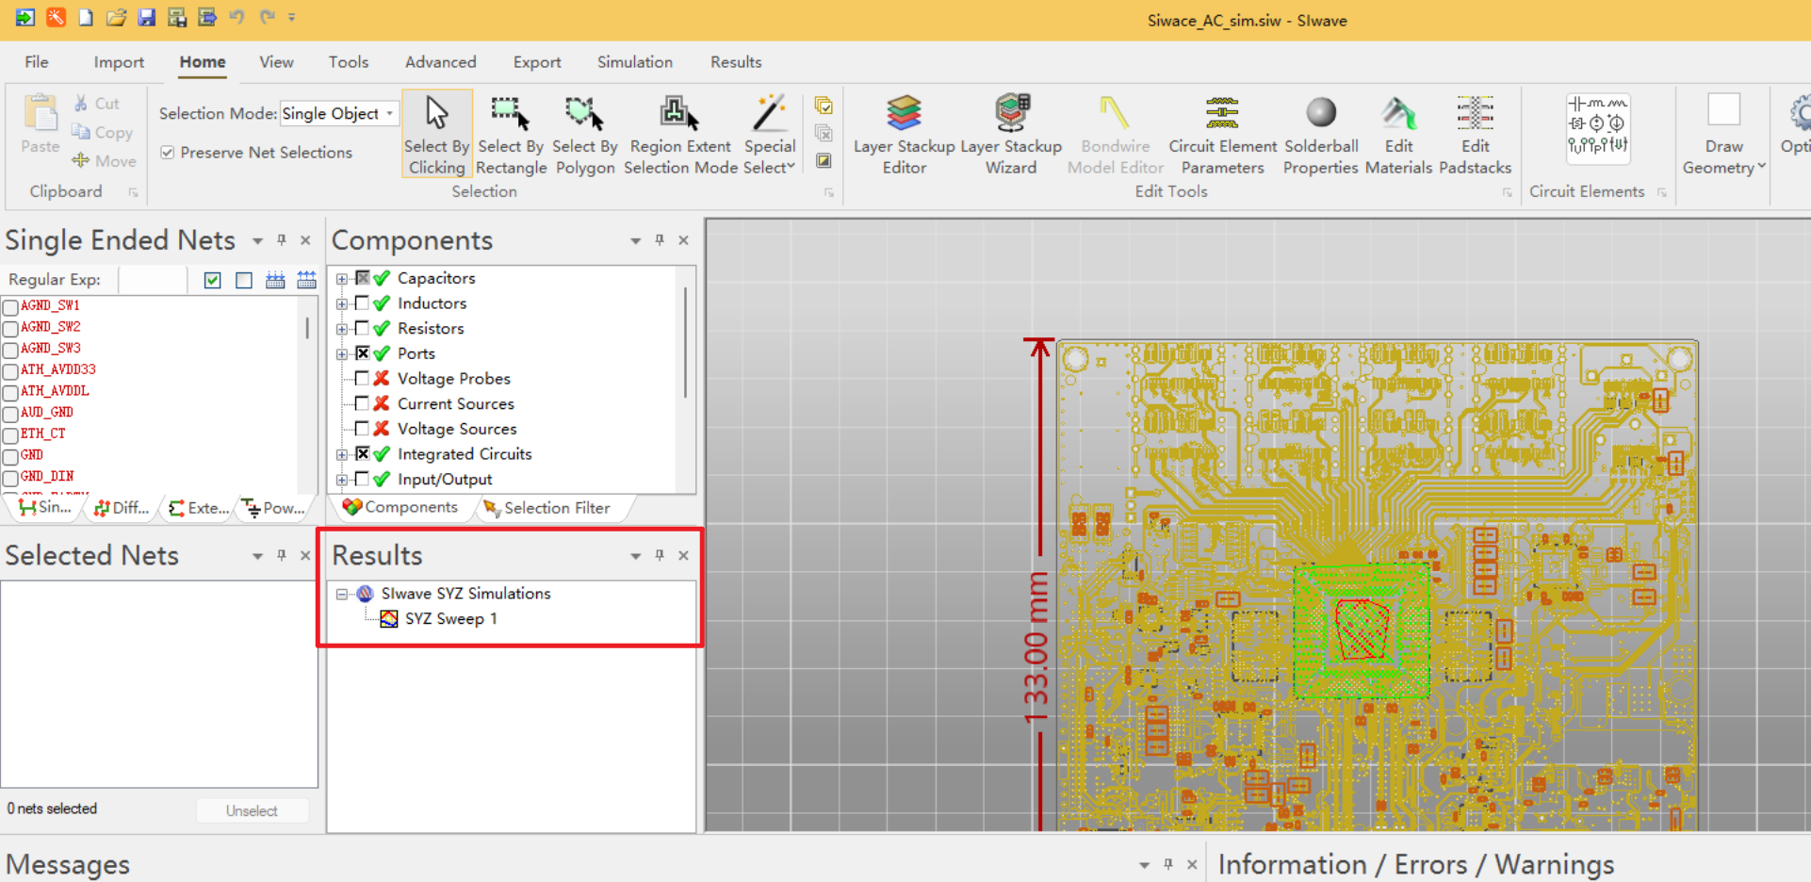Viewport: 1811px width, 882px height.
Task: Select the Current Sources tree item
Action: pyautogui.click(x=455, y=404)
